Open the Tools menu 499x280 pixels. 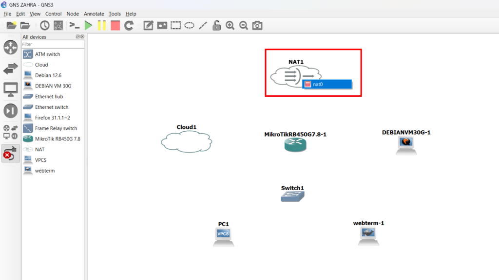[115, 14]
